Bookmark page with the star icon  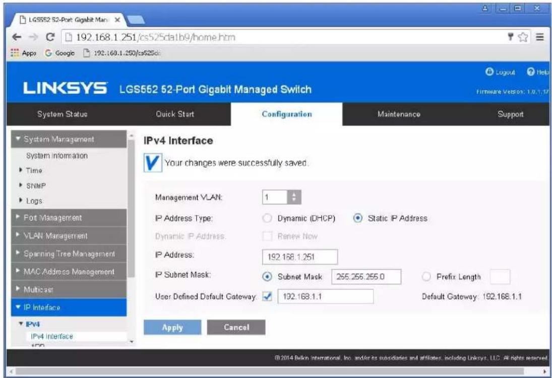tap(523, 37)
